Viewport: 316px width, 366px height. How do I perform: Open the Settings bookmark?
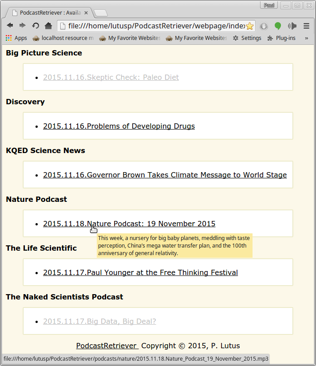(247, 38)
